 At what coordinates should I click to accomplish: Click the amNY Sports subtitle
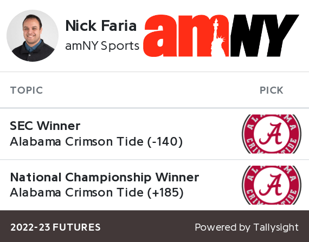pyautogui.click(x=102, y=46)
